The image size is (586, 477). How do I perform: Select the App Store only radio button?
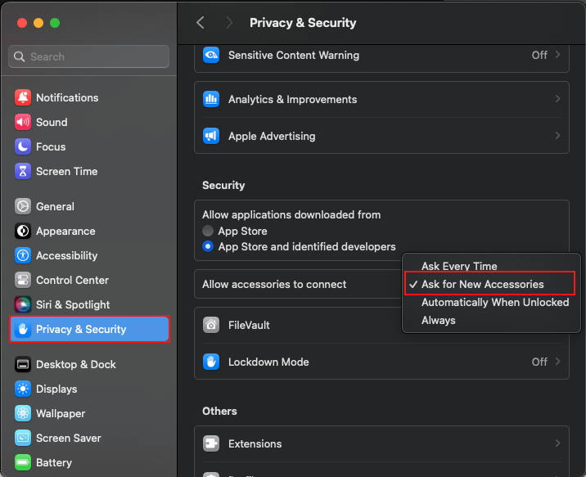(x=208, y=231)
